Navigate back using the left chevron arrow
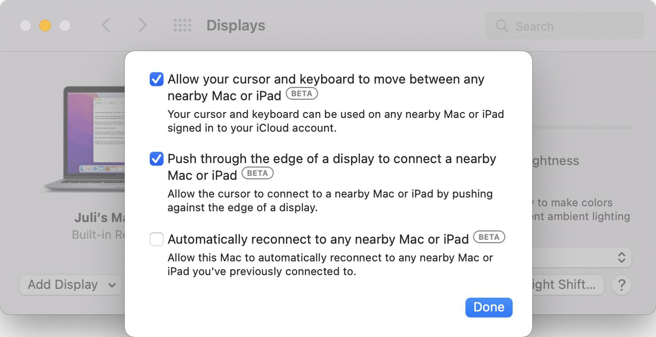656x337 pixels. (106, 25)
